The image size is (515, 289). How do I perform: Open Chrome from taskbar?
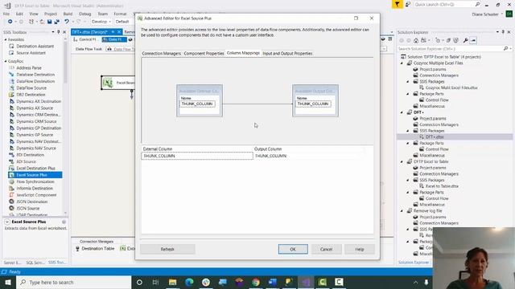pyautogui.click(x=256, y=282)
